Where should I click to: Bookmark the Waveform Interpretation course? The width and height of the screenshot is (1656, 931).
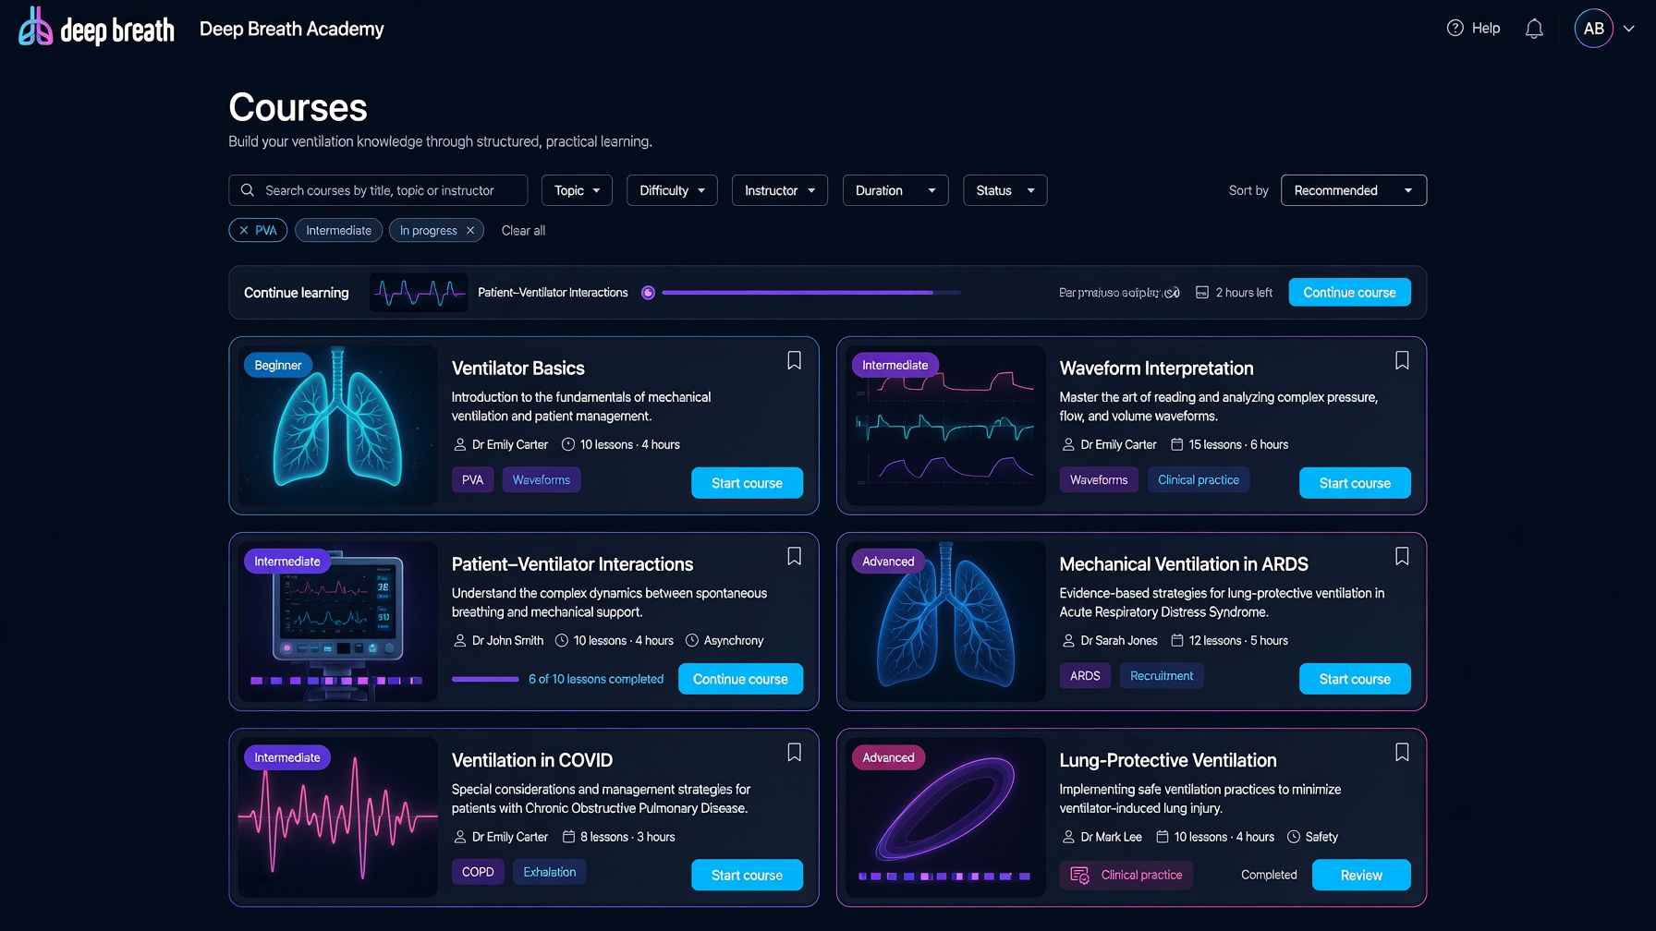tap(1402, 360)
